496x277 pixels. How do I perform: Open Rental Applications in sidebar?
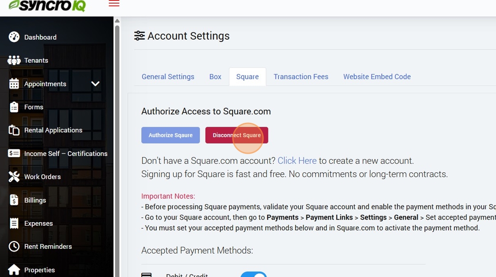(53, 130)
